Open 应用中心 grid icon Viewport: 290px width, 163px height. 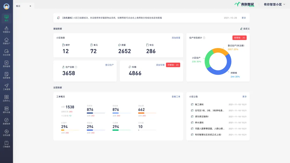pos(6,98)
